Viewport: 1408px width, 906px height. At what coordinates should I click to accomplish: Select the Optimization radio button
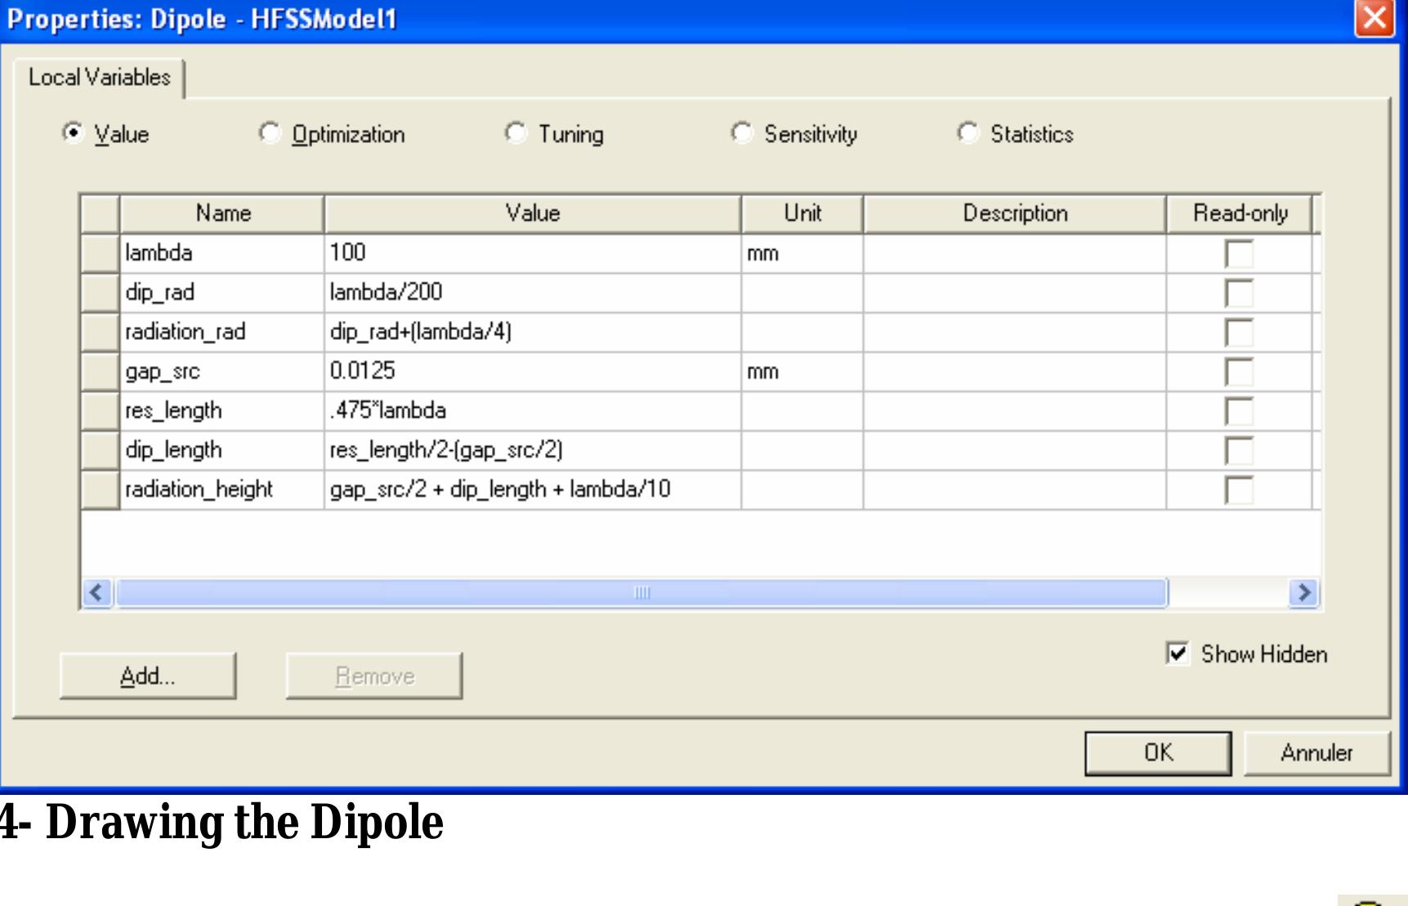270,133
